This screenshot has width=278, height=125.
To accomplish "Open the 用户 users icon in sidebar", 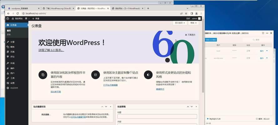I will point(8,73).
